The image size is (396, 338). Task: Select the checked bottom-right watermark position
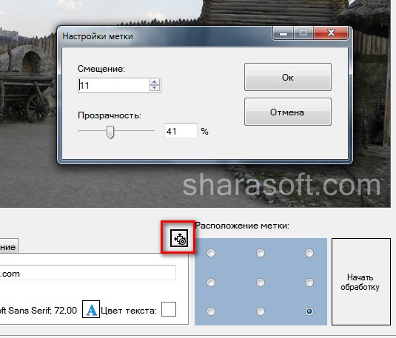309,311
